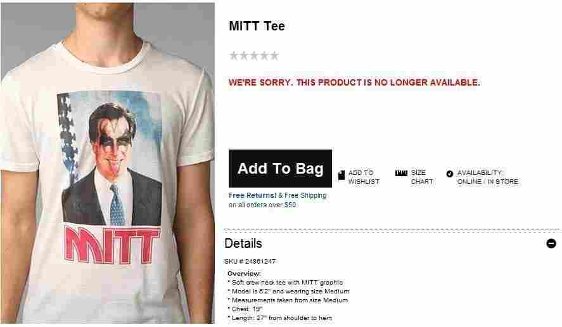Click the second rating star
Screen dimensions: 562x327
coord(244,56)
